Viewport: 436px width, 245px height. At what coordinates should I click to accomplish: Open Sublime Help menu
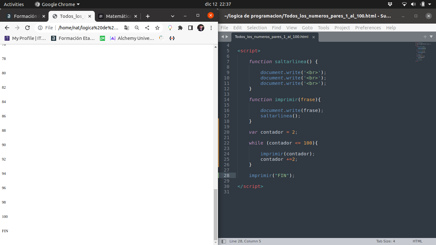(x=391, y=28)
